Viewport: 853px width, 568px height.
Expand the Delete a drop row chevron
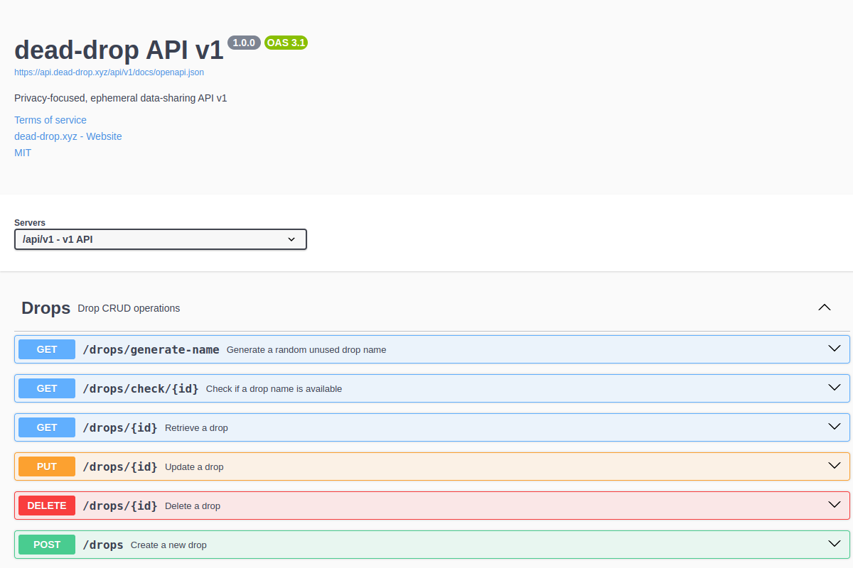click(835, 505)
